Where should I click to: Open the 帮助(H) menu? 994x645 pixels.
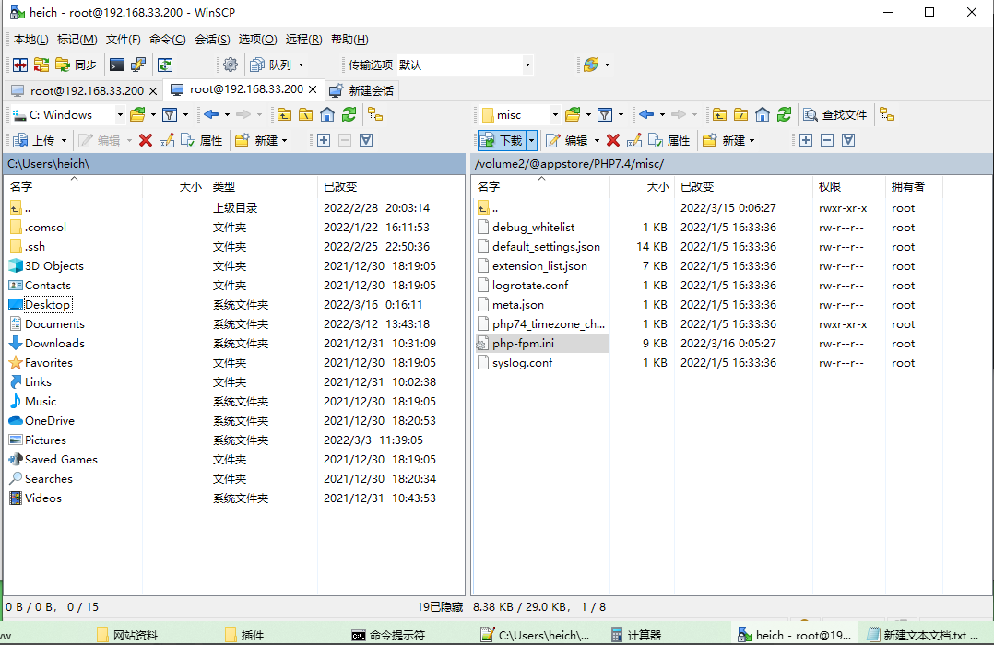[349, 40]
